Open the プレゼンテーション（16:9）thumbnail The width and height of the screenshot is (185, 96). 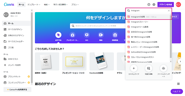point(74,62)
